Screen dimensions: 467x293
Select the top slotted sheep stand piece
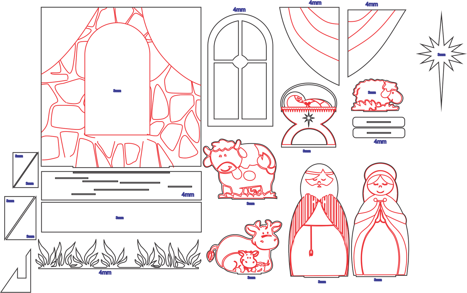point(379,122)
